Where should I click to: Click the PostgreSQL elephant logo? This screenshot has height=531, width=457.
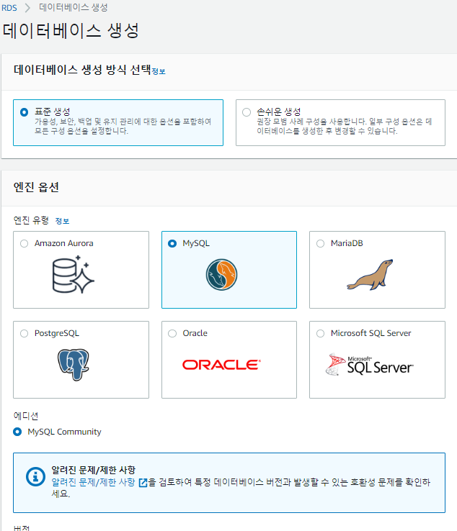[74, 365]
